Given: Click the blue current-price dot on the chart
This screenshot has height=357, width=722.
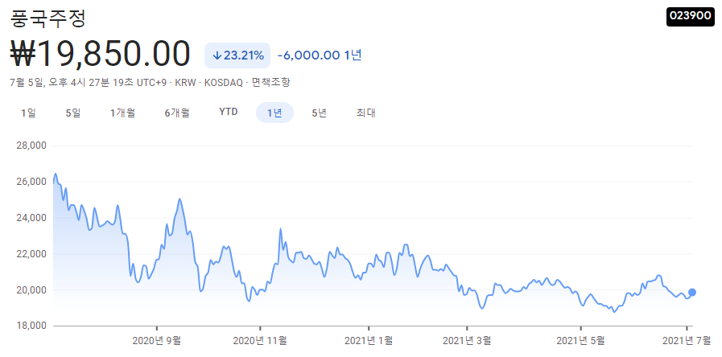Looking at the screenshot, I should tap(692, 292).
